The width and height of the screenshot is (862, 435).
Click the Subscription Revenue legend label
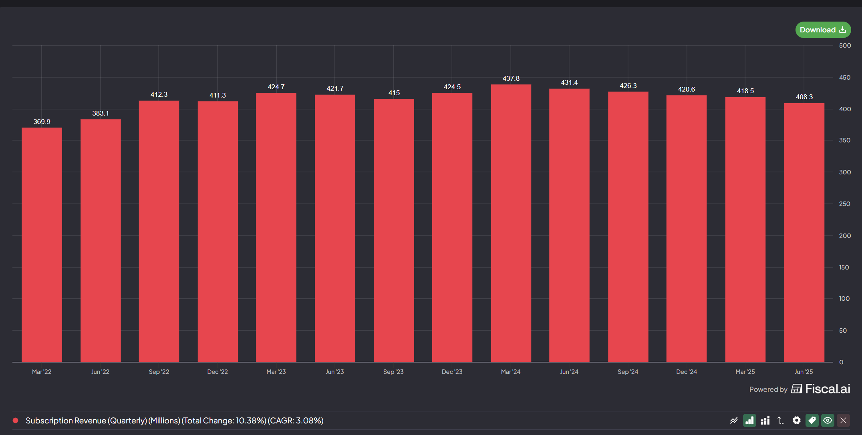(x=174, y=421)
